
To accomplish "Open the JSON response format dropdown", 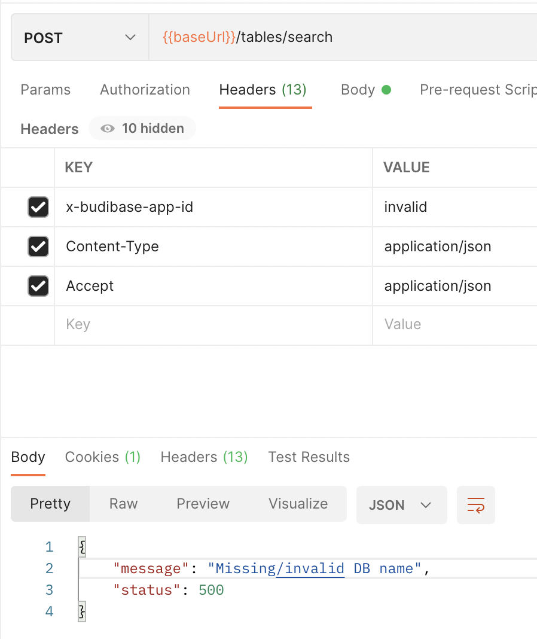I will 401,504.
